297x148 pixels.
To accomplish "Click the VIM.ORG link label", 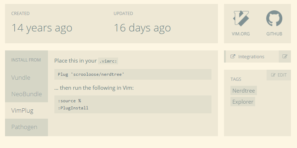I will (241, 34).
